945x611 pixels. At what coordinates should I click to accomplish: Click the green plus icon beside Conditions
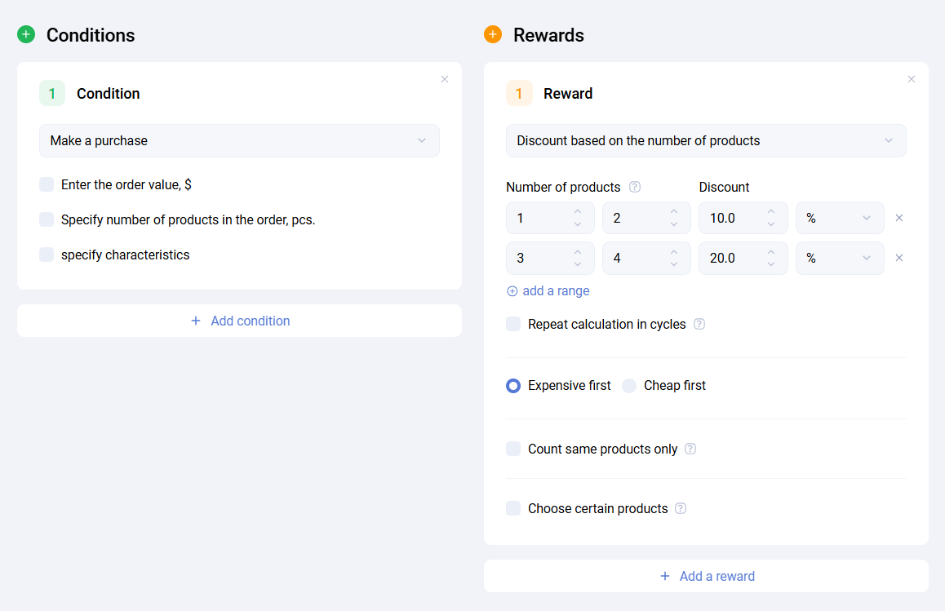tap(26, 34)
